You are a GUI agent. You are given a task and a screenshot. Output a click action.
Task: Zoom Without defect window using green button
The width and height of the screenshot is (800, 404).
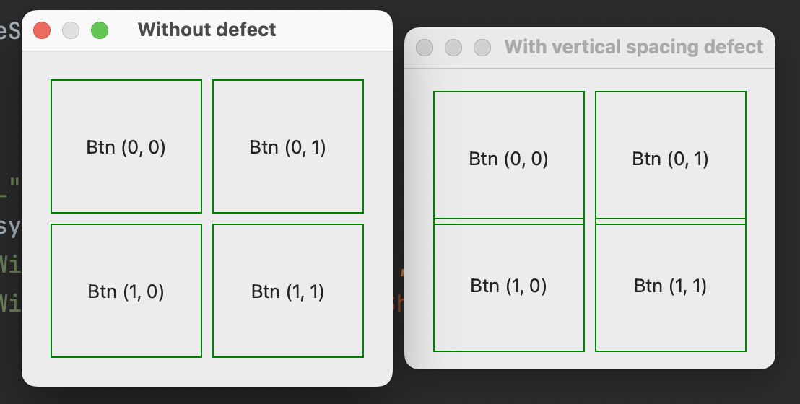pyautogui.click(x=100, y=30)
